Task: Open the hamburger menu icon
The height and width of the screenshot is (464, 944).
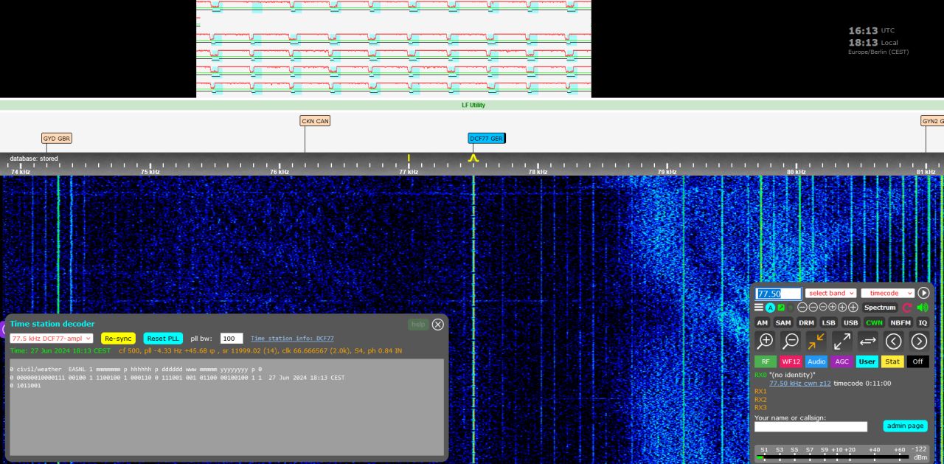Action: click(x=759, y=308)
